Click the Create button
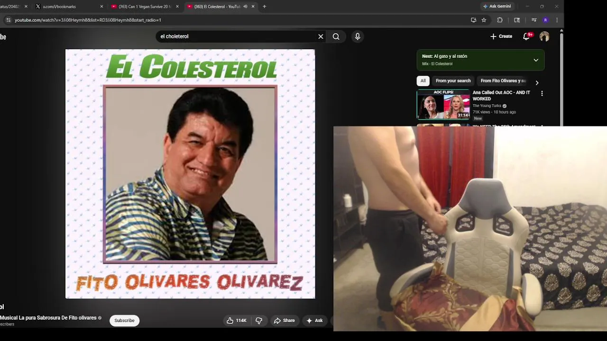Viewport: 607px width, 341px height. click(501, 36)
